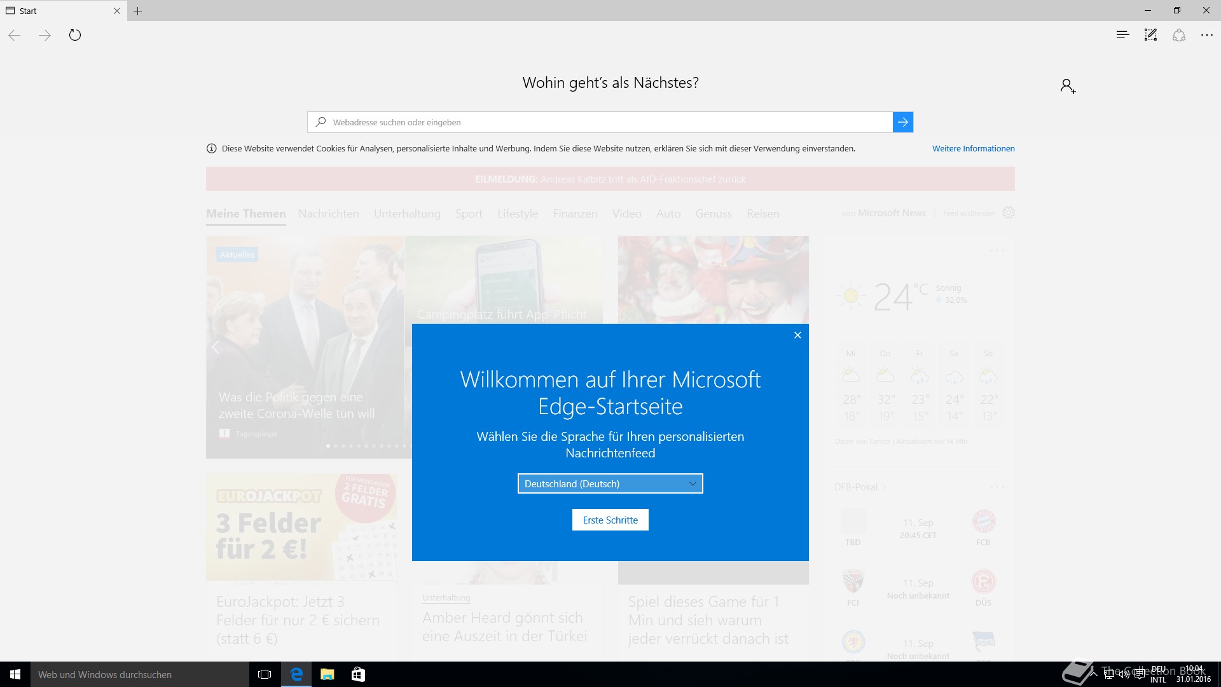1221x687 pixels.
Task: Submit the search with the blue arrow button
Action: [x=903, y=122]
